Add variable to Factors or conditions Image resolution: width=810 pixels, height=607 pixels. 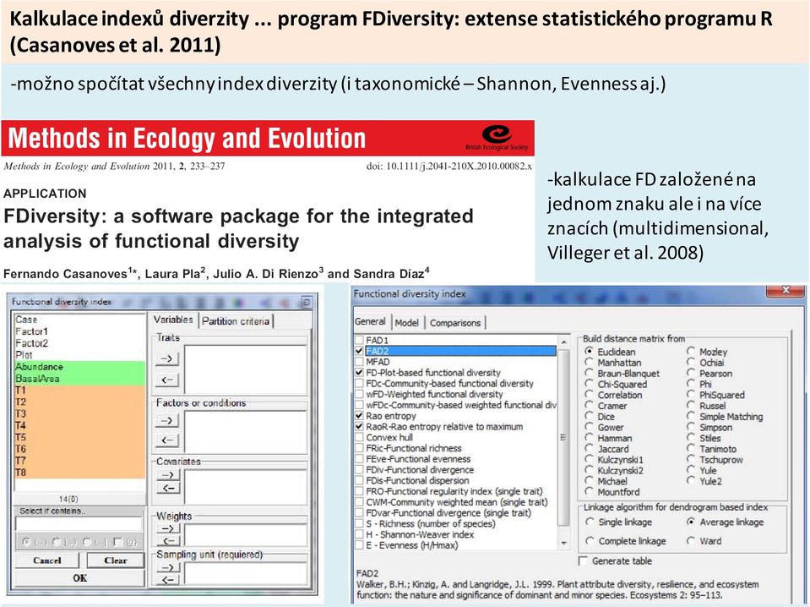[167, 420]
